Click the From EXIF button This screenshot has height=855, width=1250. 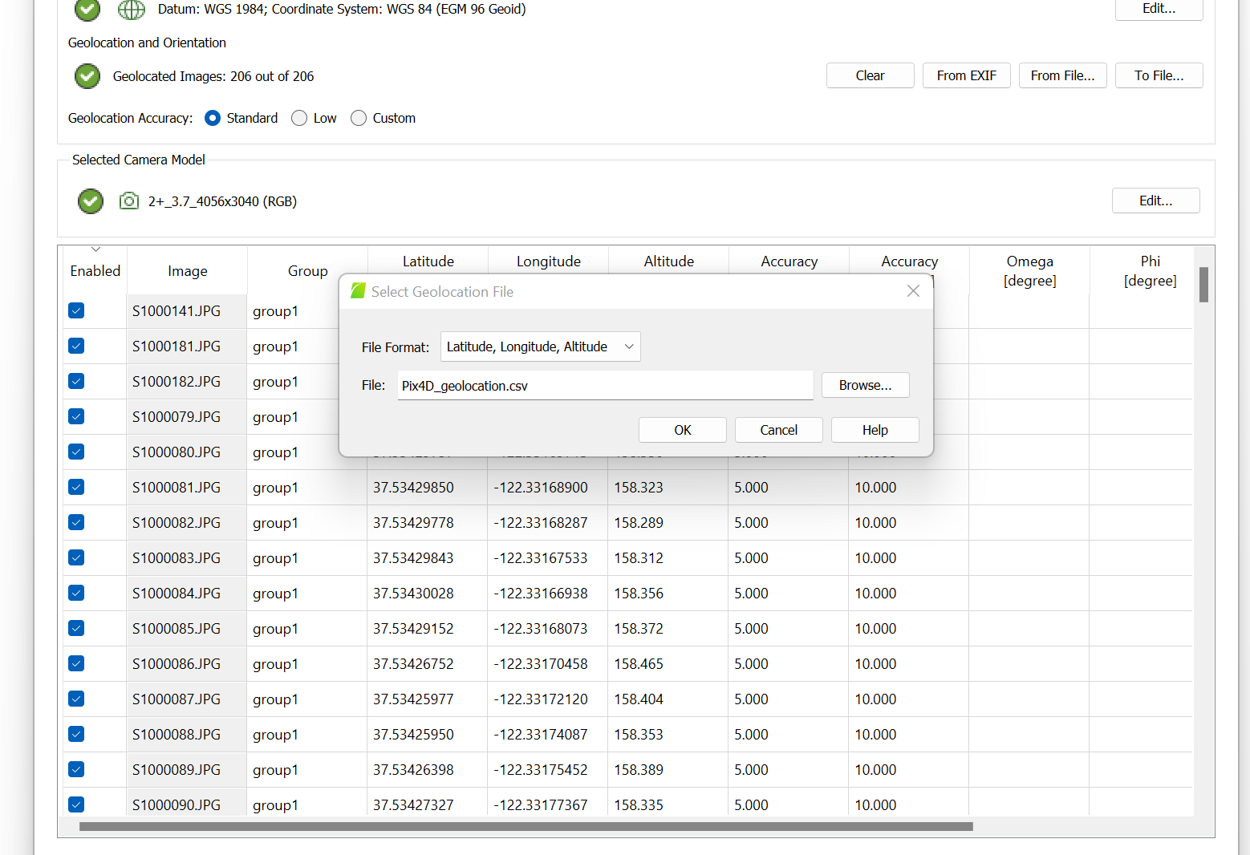coord(966,75)
